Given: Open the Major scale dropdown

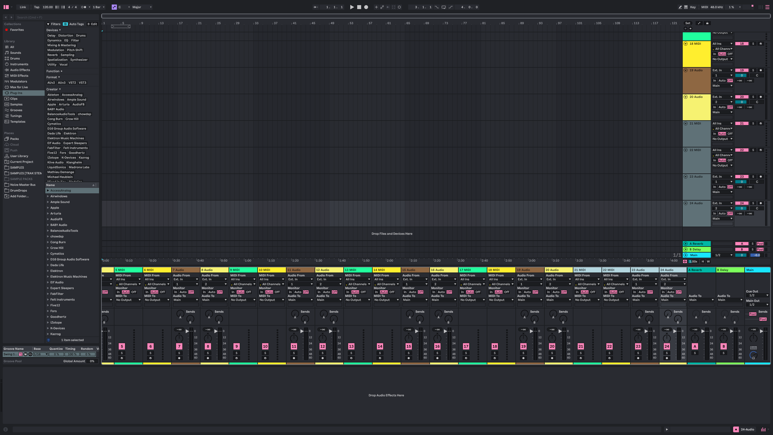Looking at the screenshot, I should point(142,7).
